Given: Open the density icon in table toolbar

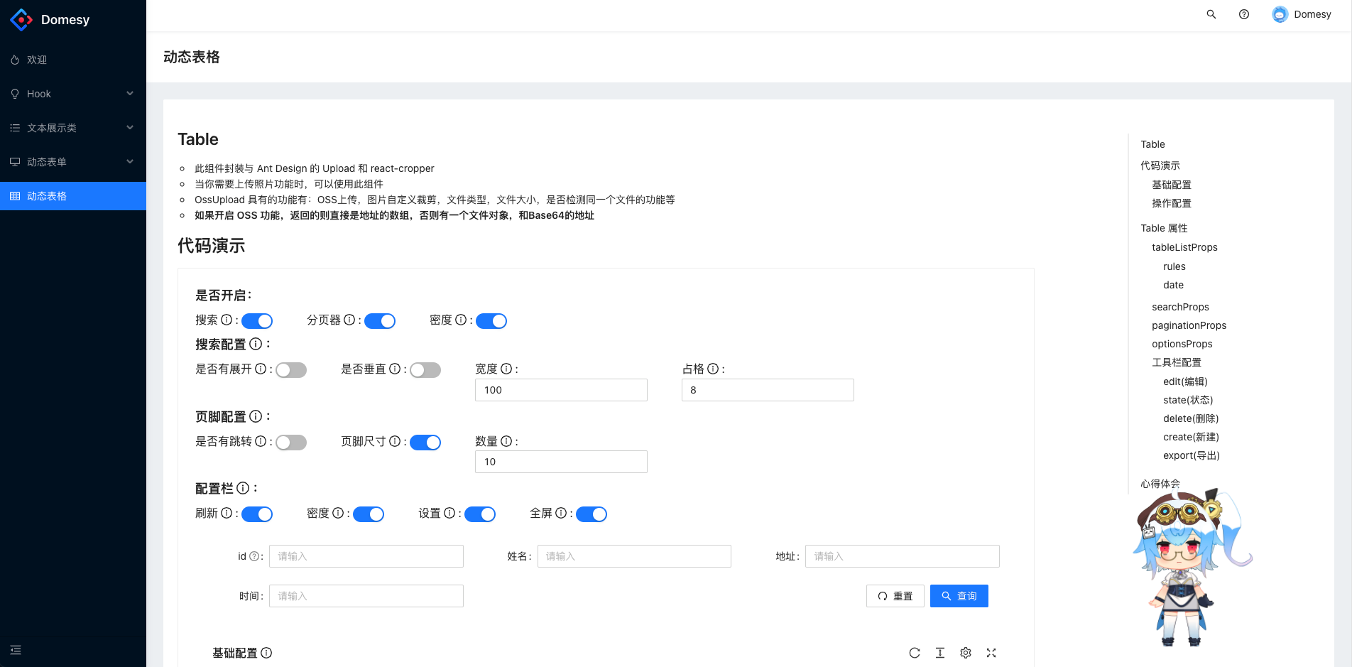Looking at the screenshot, I should click(940, 653).
